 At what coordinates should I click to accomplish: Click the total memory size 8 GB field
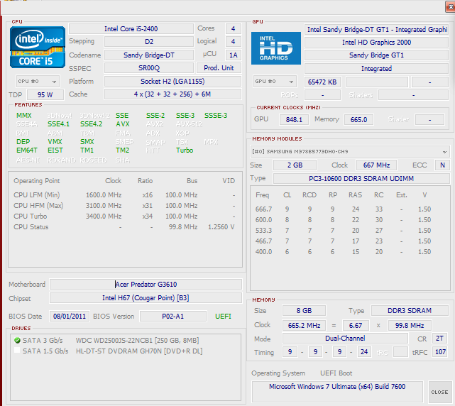click(x=304, y=310)
